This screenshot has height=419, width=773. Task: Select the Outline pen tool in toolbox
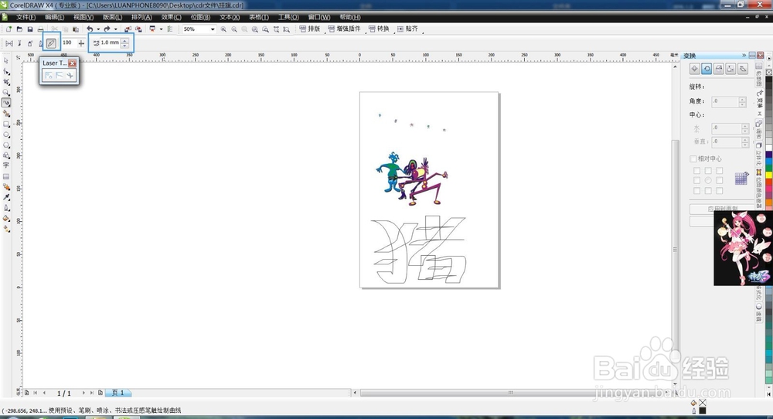[6, 207]
